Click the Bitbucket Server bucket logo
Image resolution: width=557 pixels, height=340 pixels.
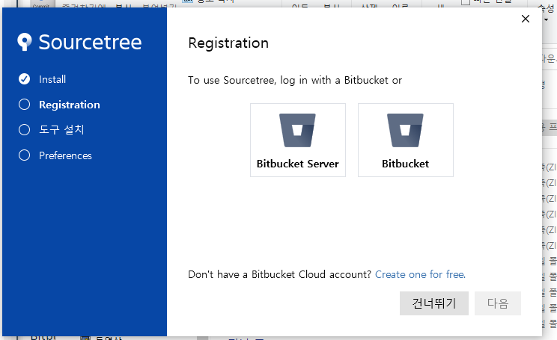point(297,130)
